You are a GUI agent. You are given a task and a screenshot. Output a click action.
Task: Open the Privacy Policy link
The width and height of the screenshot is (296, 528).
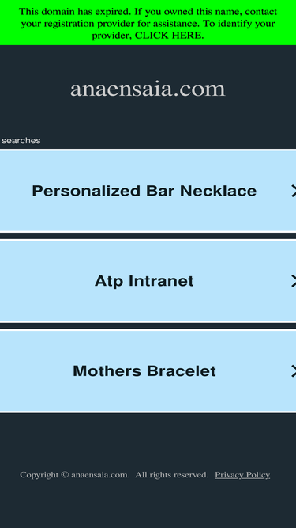(242, 475)
